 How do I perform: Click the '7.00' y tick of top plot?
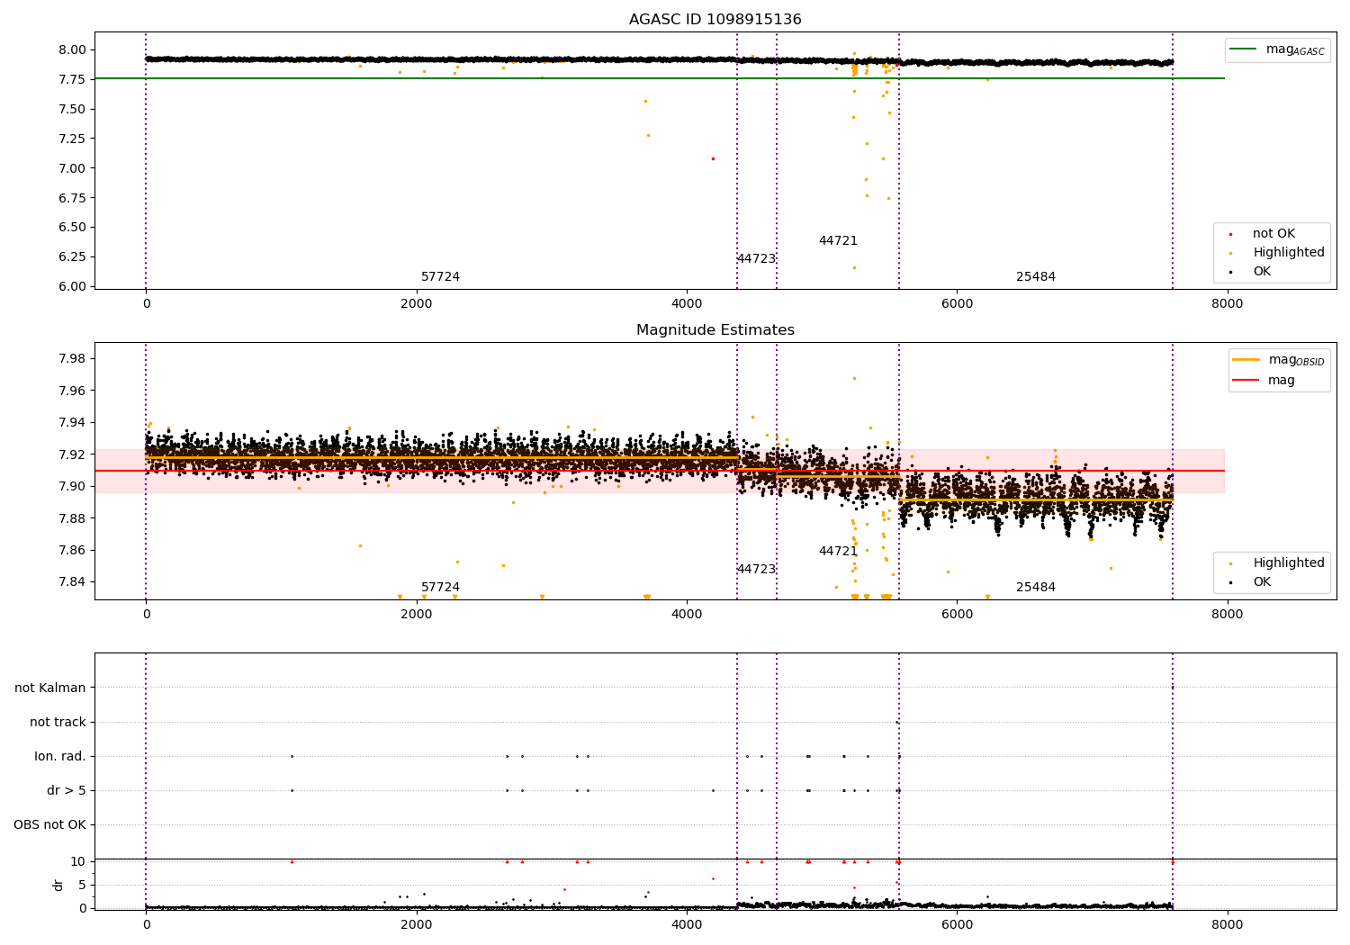point(73,168)
